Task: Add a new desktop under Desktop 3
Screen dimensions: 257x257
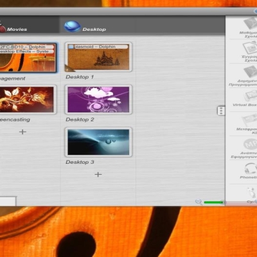Action: point(98,174)
